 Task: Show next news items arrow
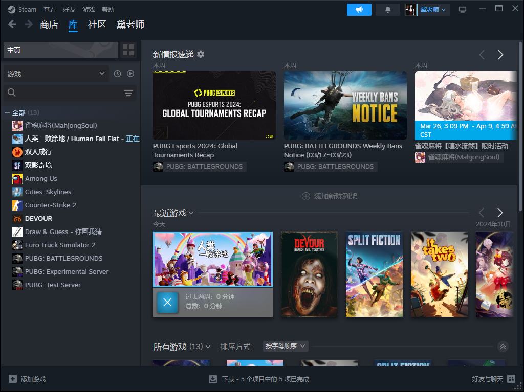tap(500, 55)
